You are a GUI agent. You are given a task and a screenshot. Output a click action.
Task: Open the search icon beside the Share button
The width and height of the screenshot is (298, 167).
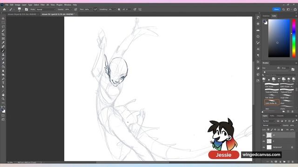coord(284,9)
